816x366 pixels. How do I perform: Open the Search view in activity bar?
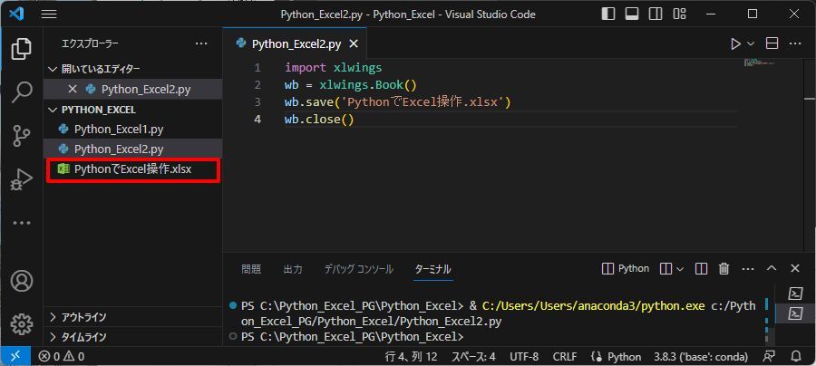22,92
